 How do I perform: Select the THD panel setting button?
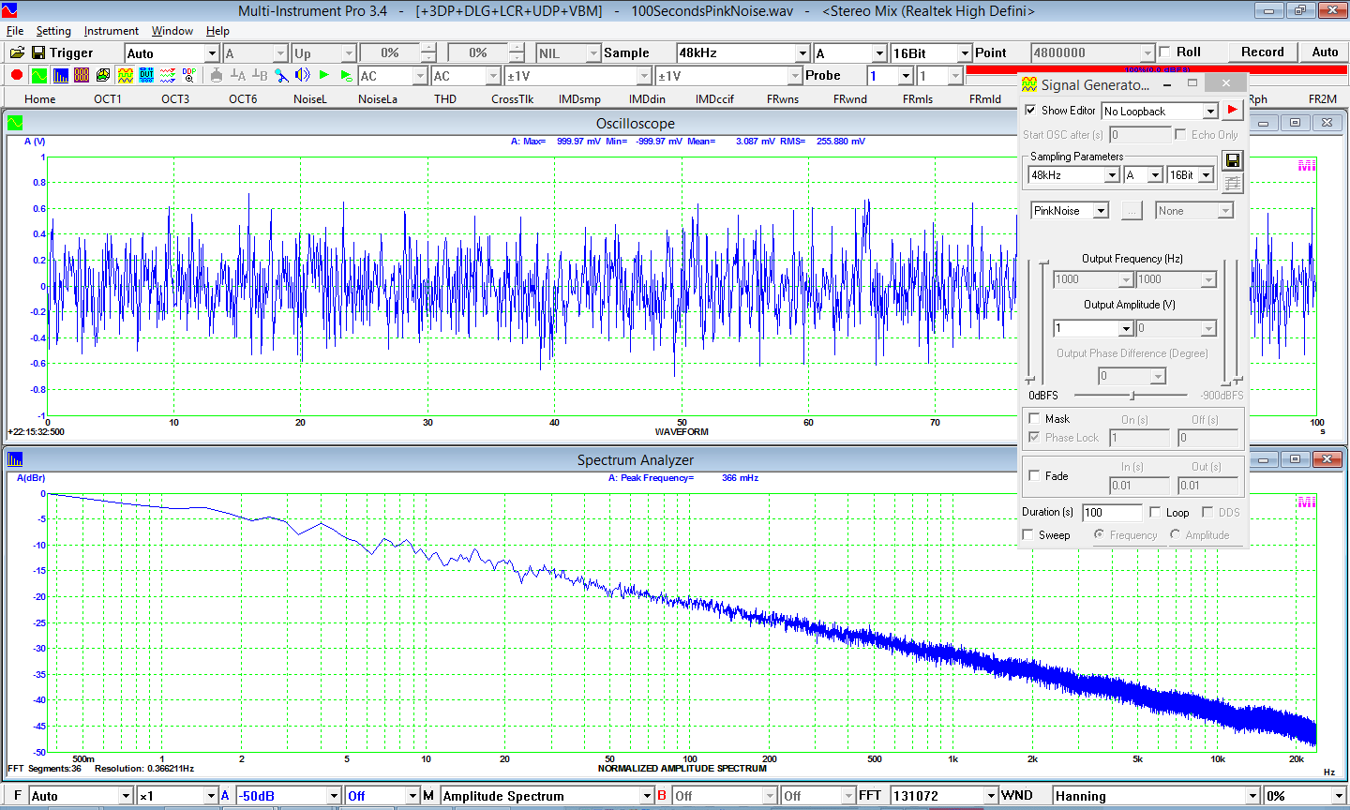445,99
